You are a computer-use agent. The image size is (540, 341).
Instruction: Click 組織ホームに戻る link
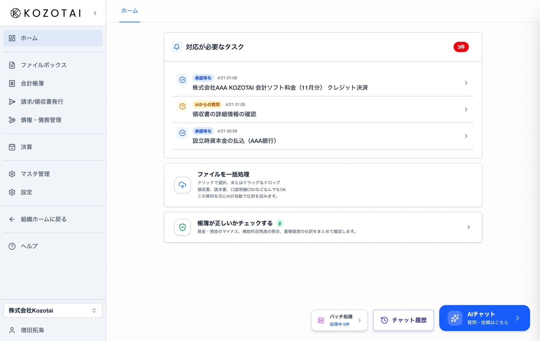tap(43, 219)
